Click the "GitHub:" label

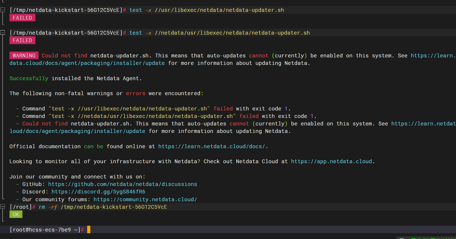[x=34, y=184]
